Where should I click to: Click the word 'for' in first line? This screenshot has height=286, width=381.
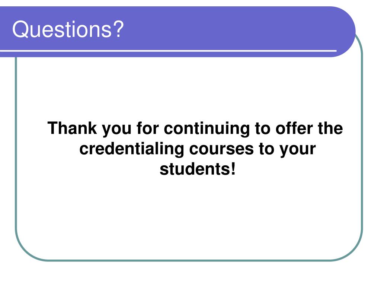click(x=148, y=128)
